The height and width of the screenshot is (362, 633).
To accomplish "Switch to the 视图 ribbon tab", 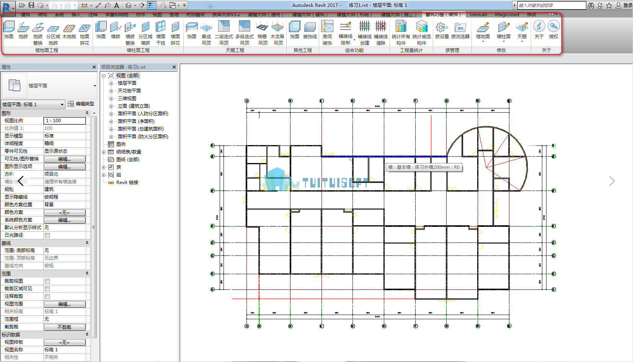I will coord(157,15).
